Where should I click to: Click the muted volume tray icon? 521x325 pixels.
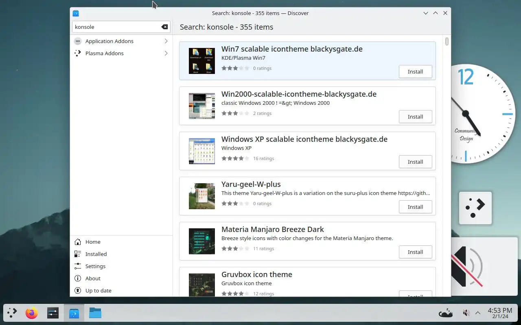click(466, 313)
